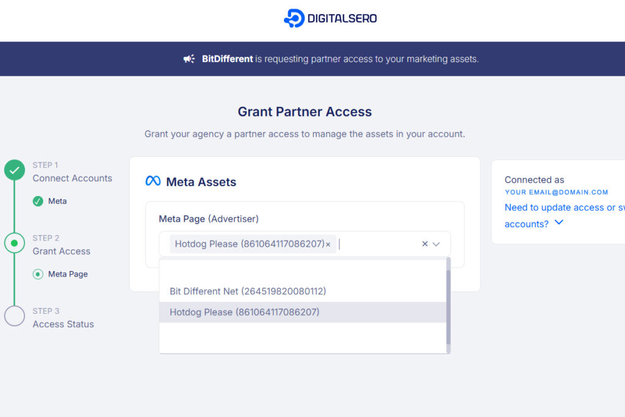Jump to the Access Status step label
The image size is (625, 417).
(63, 324)
